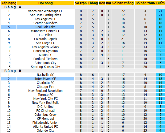Click the "Số bàn thua" column header
The height and width of the screenshot is (133, 165).
pos(145,3)
